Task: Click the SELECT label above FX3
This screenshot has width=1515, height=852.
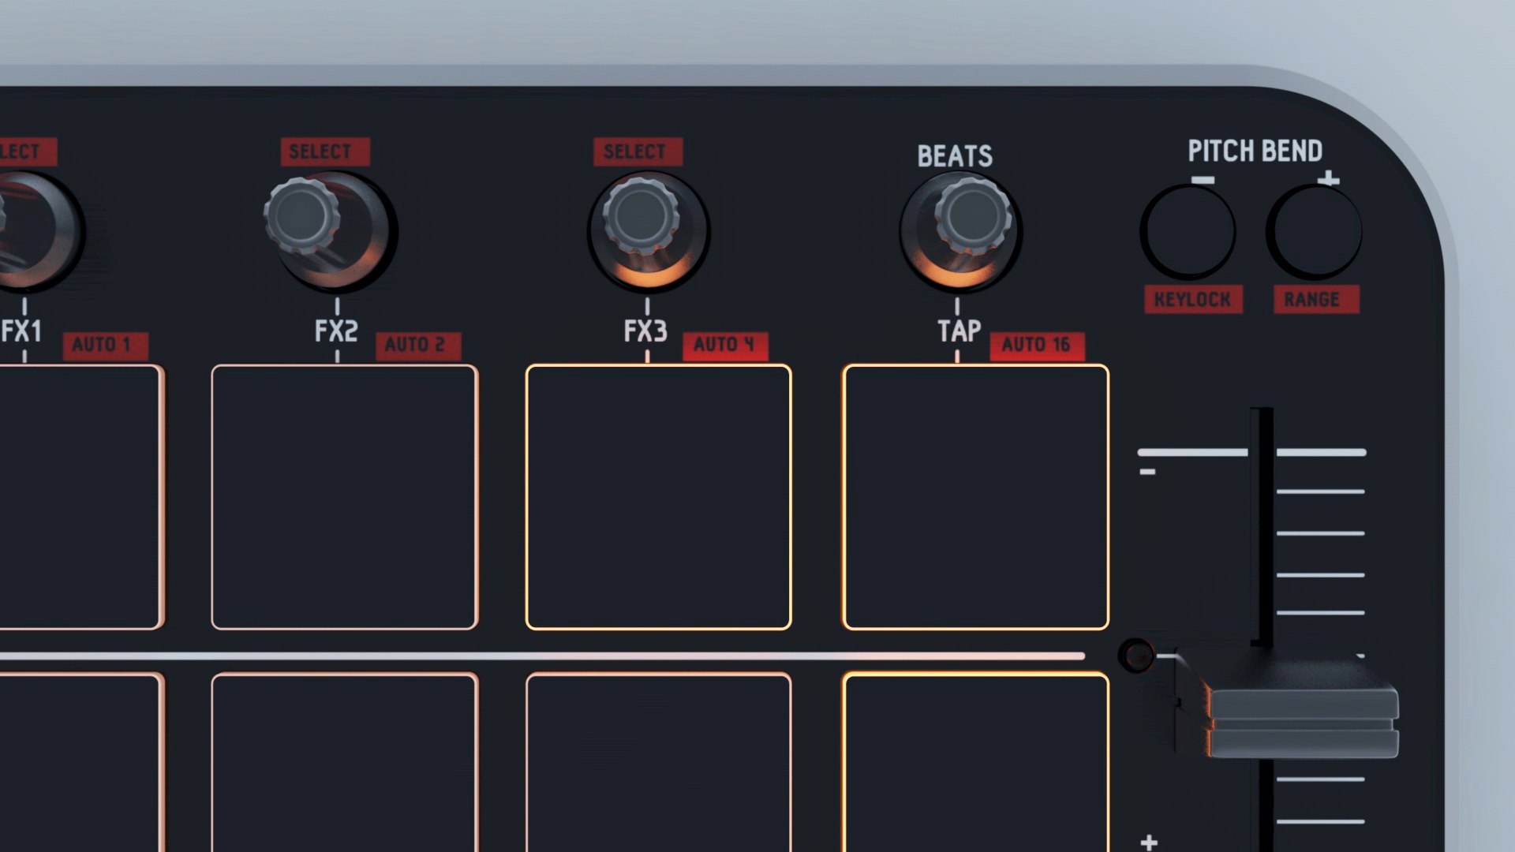Action: [638, 151]
